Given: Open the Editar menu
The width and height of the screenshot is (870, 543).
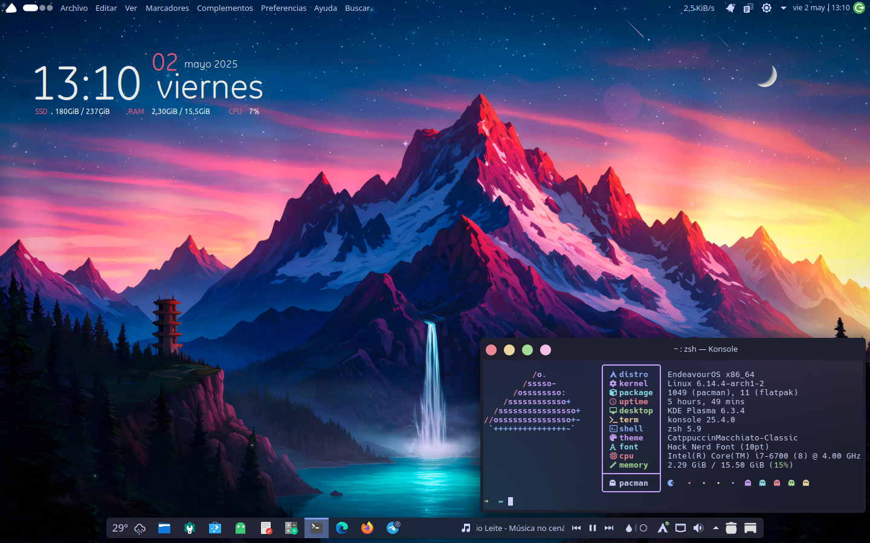Looking at the screenshot, I should [x=106, y=8].
